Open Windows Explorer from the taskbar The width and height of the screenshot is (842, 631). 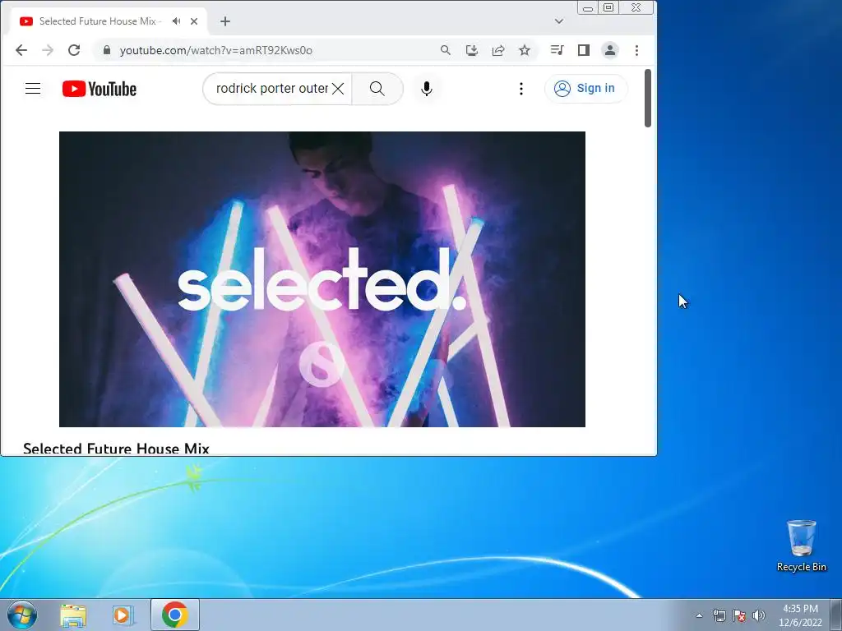(x=73, y=615)
